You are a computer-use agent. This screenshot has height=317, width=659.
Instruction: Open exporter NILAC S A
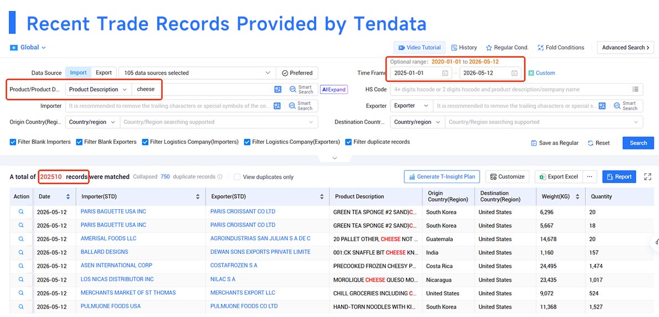click(223, 279)
